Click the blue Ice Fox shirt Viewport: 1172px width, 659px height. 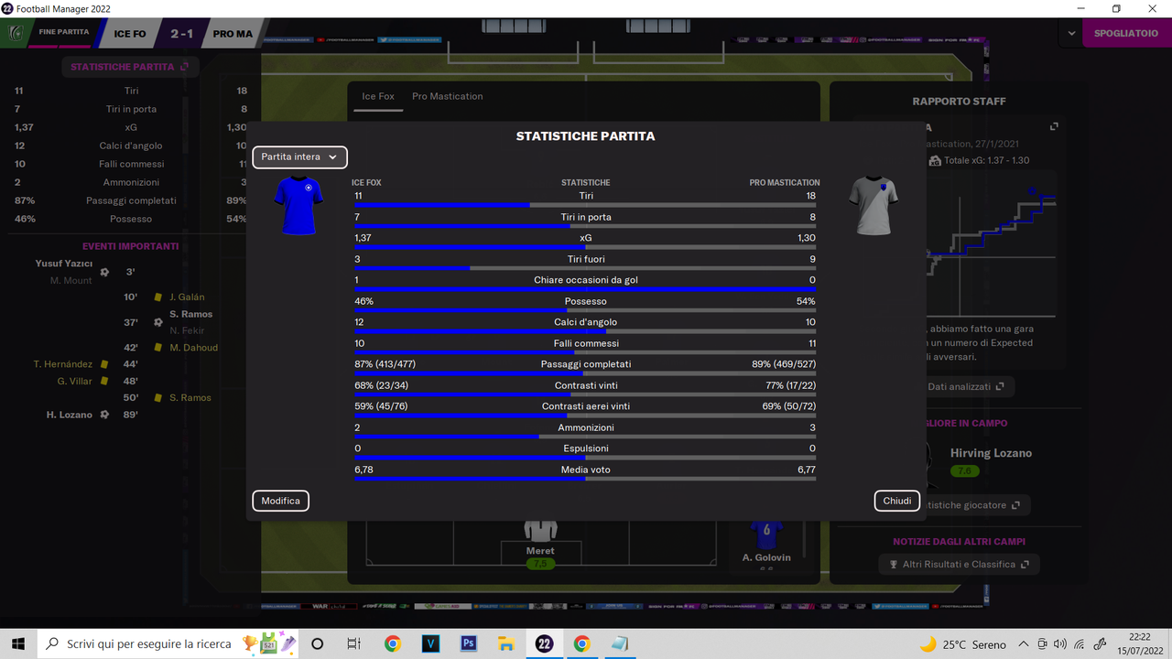click(x=298, y=206)
